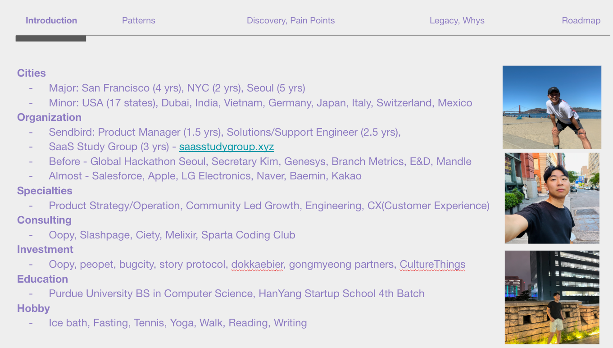Screen dimensions: 613x348
Task: Click the 'Purdue University BS in Computer Science' line
Action: point(236,293)
